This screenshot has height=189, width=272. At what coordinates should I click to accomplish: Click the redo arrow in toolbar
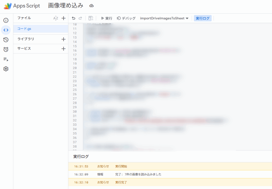[x=80, y=18]
